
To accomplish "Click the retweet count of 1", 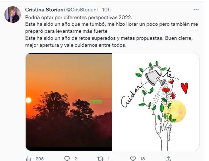I will [x=108, y=158].
